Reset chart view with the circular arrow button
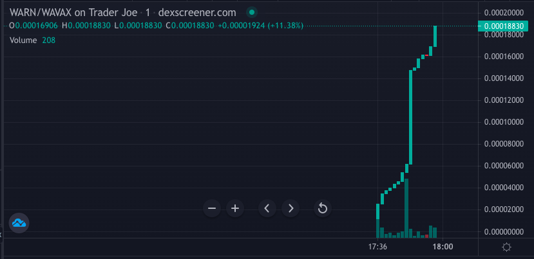Screen dimensions: 534x259 coord(323,208)
